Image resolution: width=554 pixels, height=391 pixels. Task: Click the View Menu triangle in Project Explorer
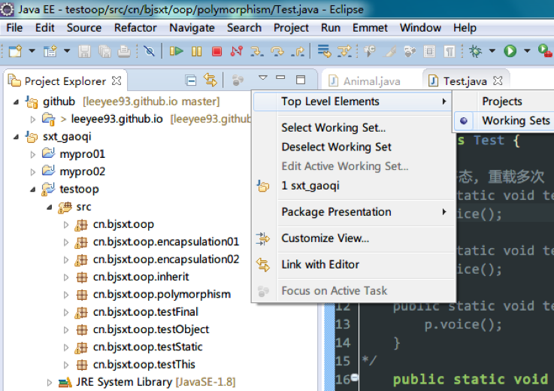(262, 77)
